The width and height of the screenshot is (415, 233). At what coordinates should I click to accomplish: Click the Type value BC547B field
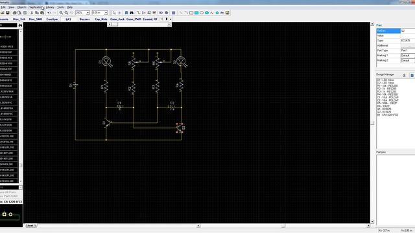408,41
